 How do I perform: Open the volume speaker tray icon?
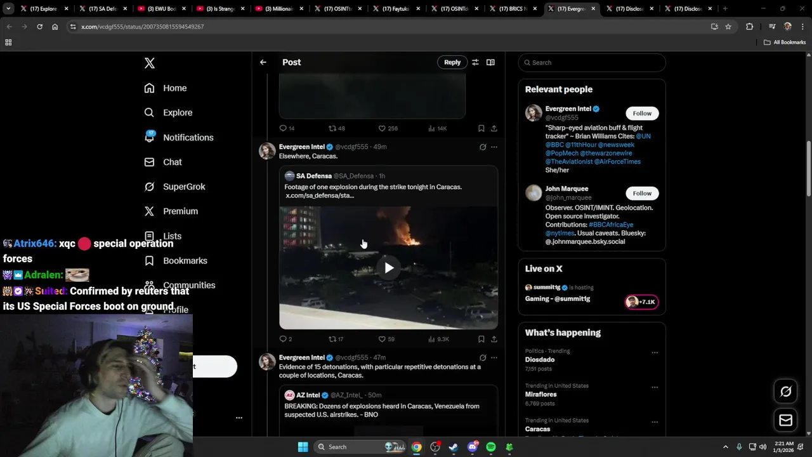(x=763, y=447)
